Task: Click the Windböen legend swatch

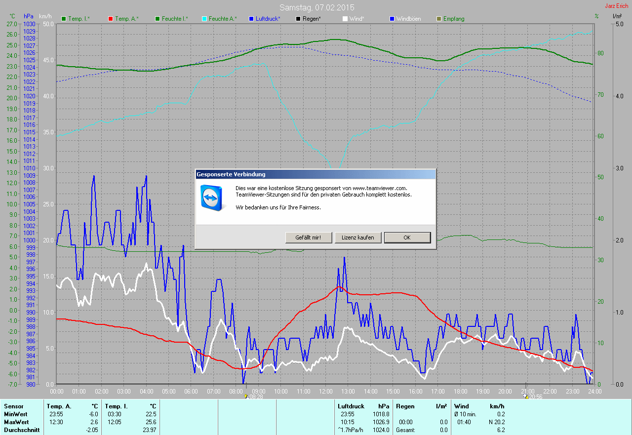Action: point(392,19)
